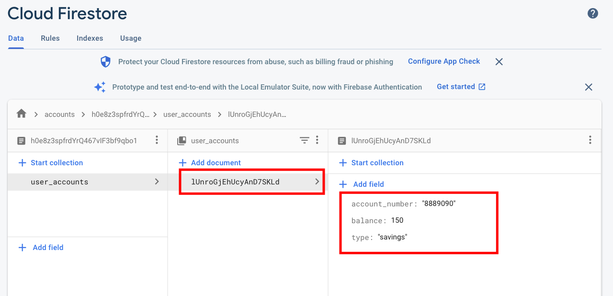Image resolution: width=613 pixels, height=296 pixels.
Task: Click h0e8z3spfrdYrQ... in the breadcrumb
Action: (121, 114)
